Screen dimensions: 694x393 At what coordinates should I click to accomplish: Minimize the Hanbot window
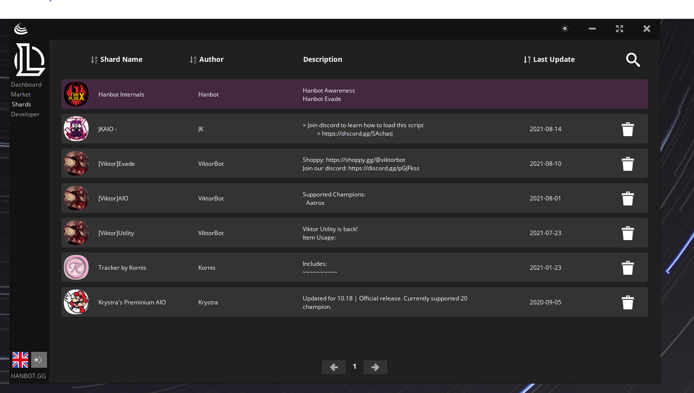pyautogui.click(x=592, y=29)
